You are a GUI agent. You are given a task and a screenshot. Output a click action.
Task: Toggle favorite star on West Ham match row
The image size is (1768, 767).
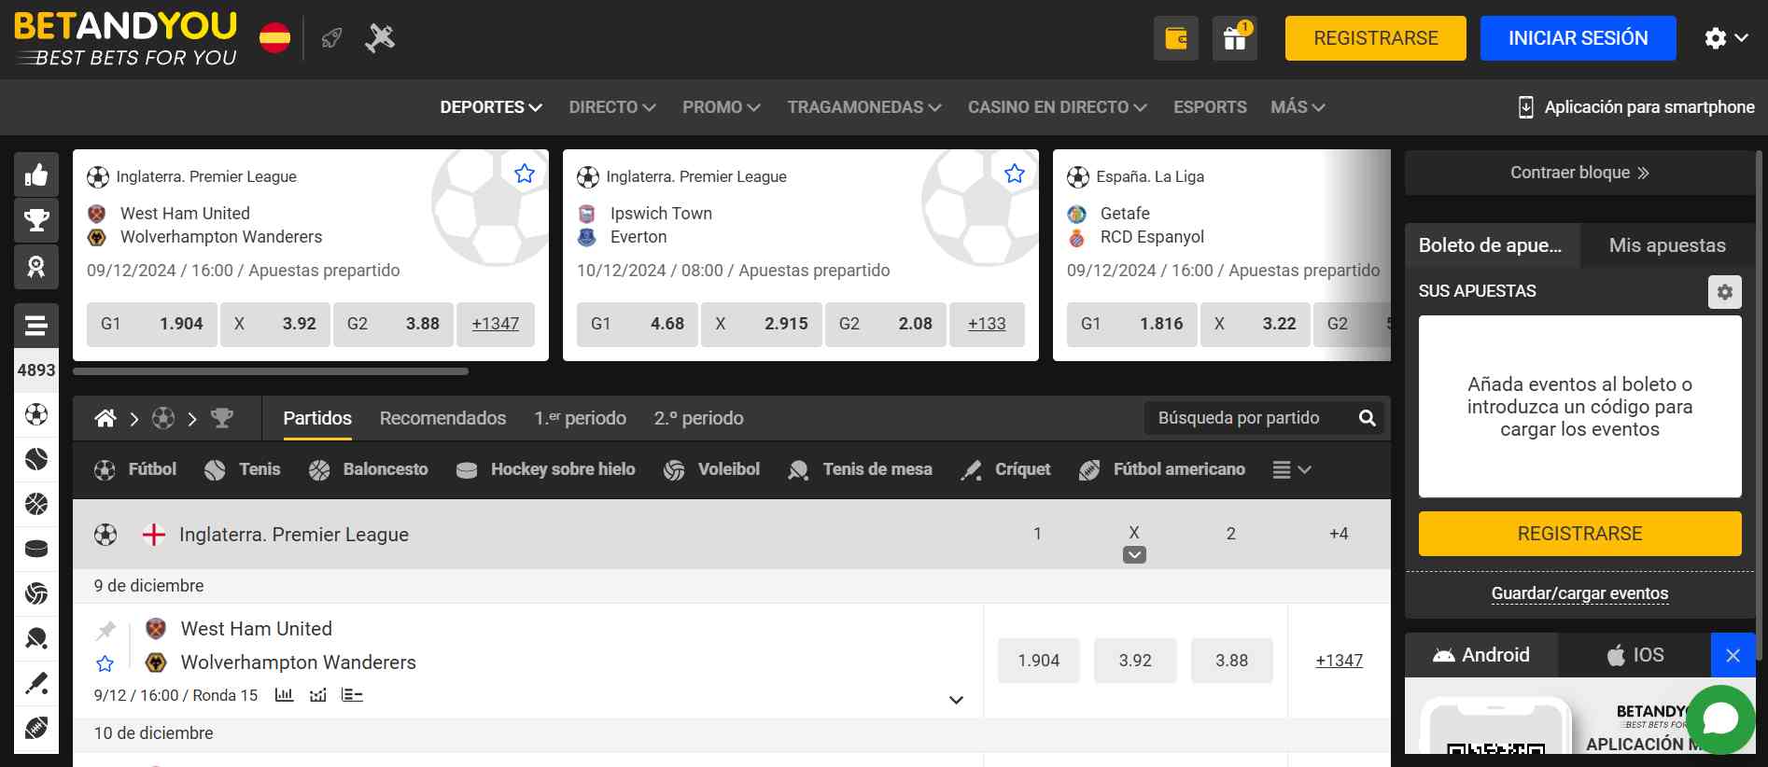click(105, 663)
